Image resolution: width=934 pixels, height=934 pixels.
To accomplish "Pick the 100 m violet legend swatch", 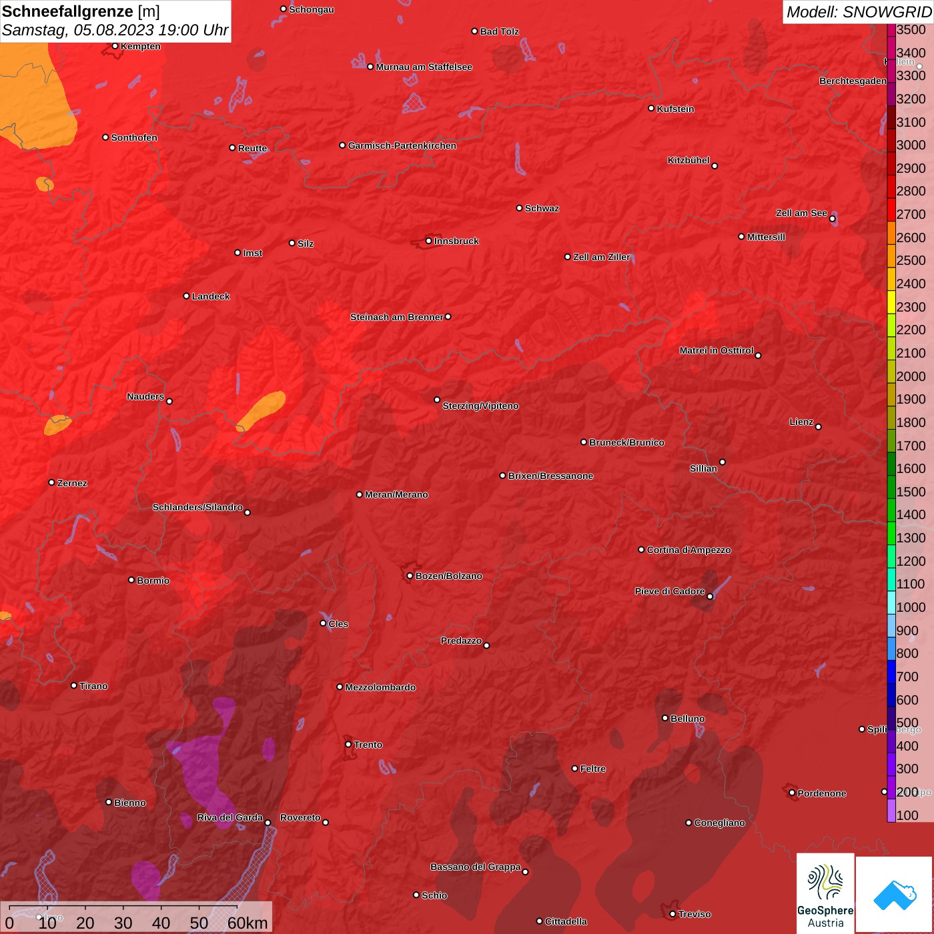I will click(891, 811).
